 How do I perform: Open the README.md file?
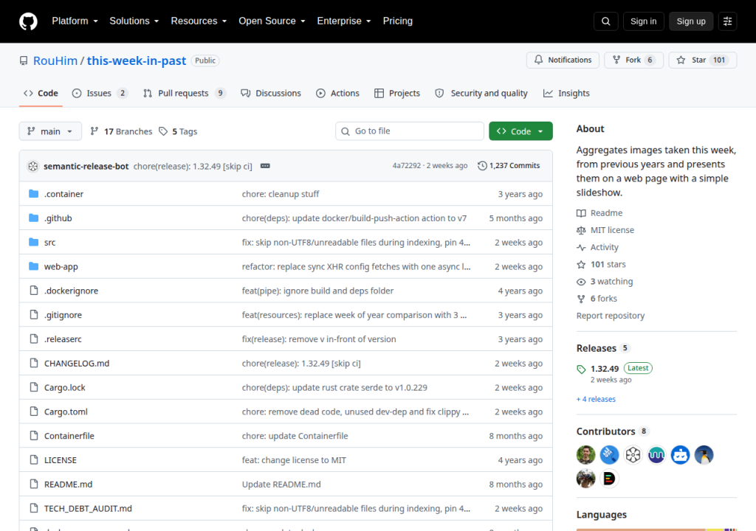[68, 485]
